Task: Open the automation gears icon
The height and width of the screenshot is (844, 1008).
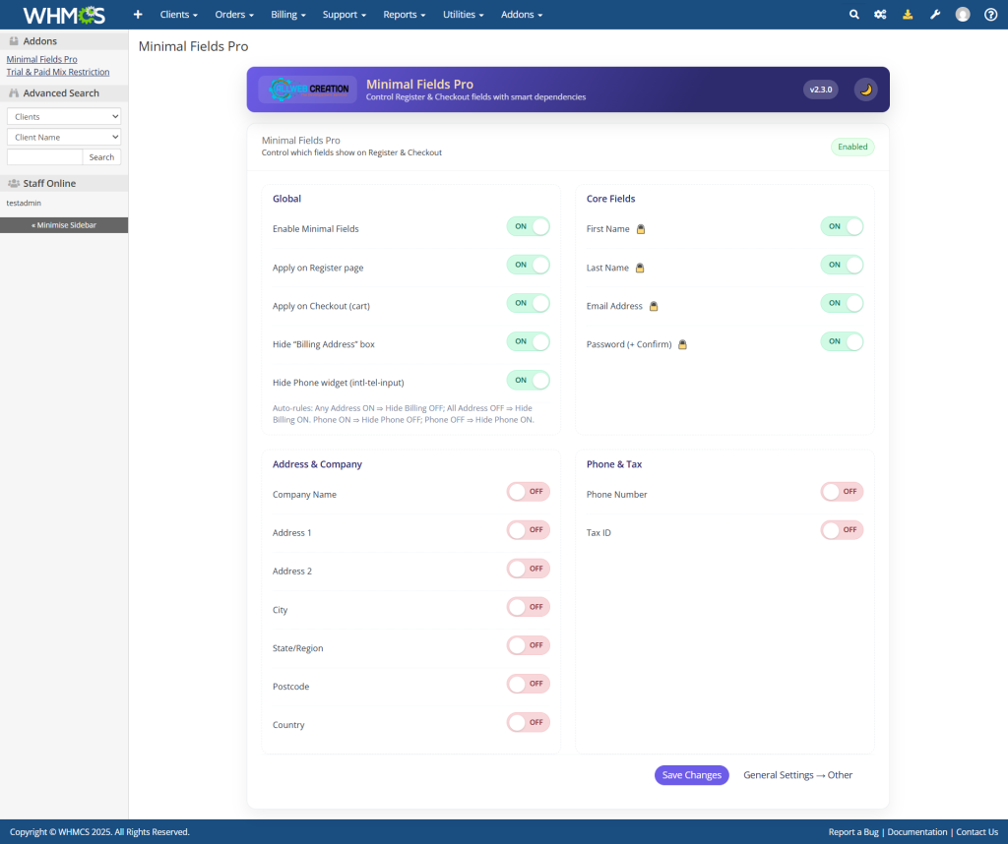Action: (x=880, y=15)
